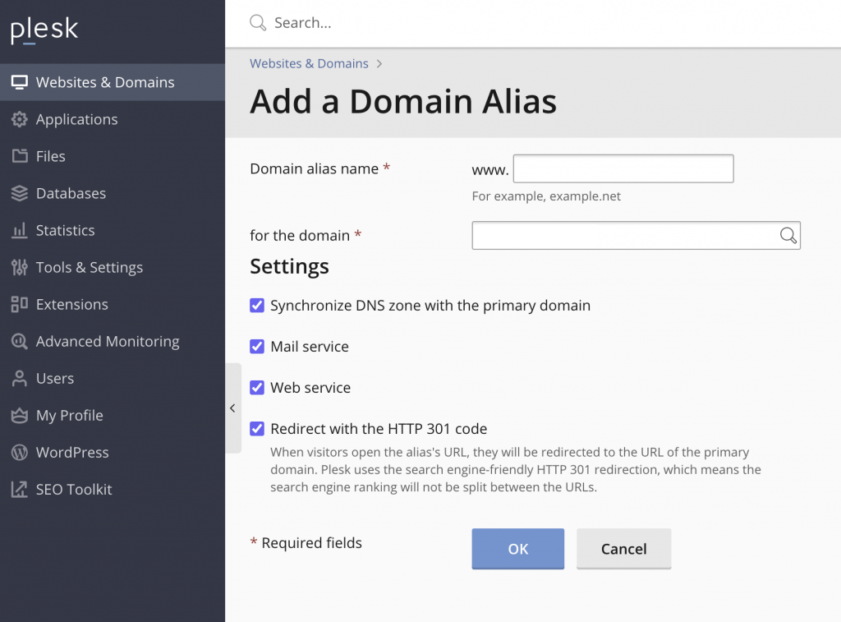841x622 pixels.
Task: Go to SEO Toolkit menu item
Action: (73, 490)
